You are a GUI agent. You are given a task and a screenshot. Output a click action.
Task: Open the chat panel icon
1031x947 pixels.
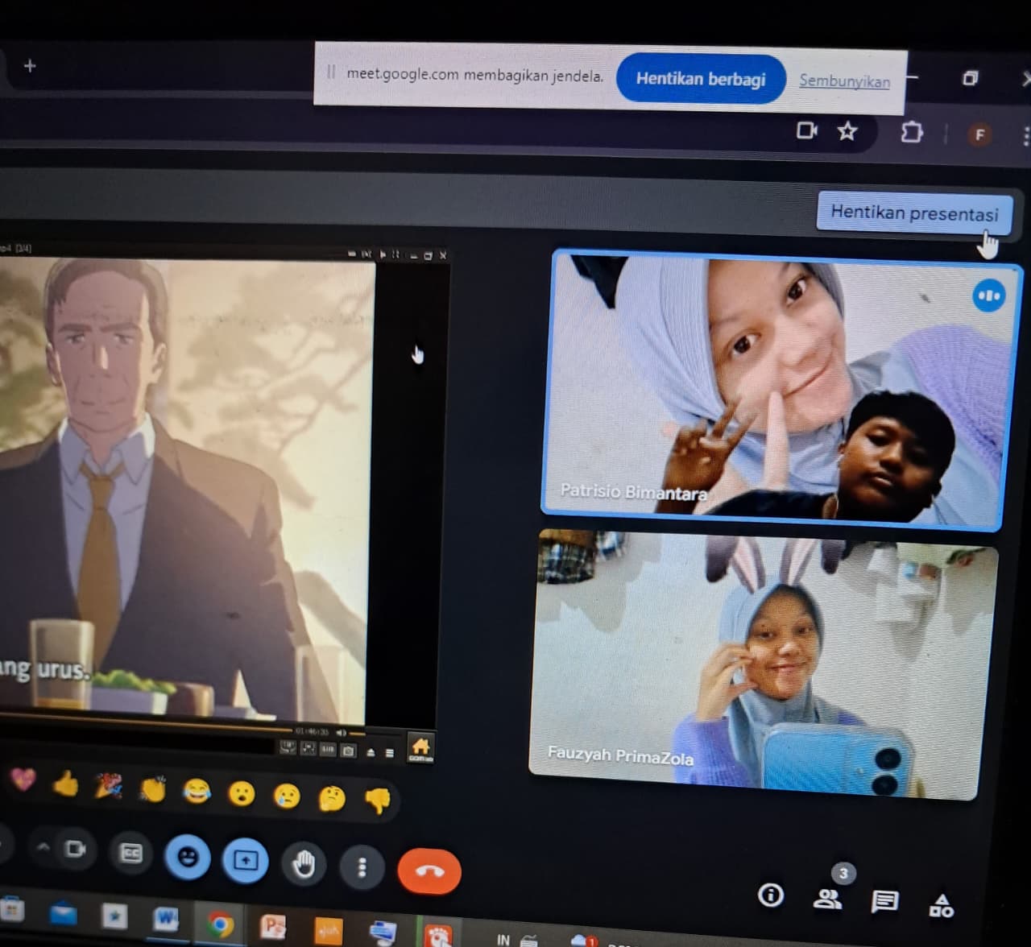point(884,901)
